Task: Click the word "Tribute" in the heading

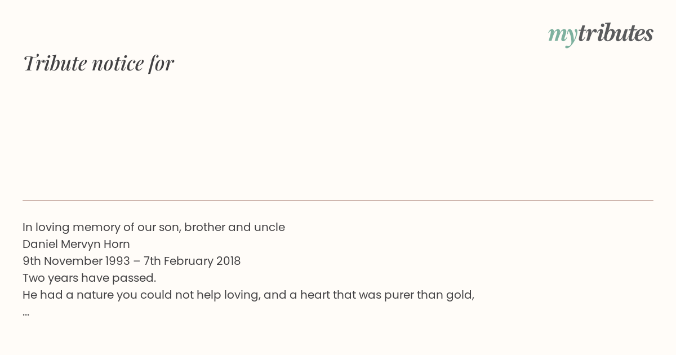Action: click(x=55, y=63)
